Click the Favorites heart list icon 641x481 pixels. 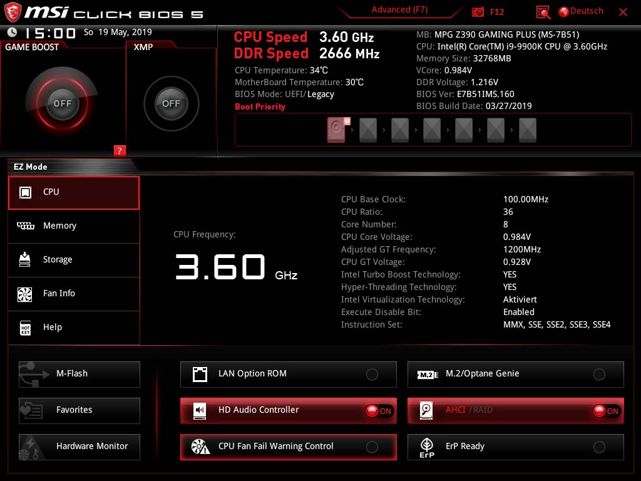pyautogui.click(x=31, y=410)
